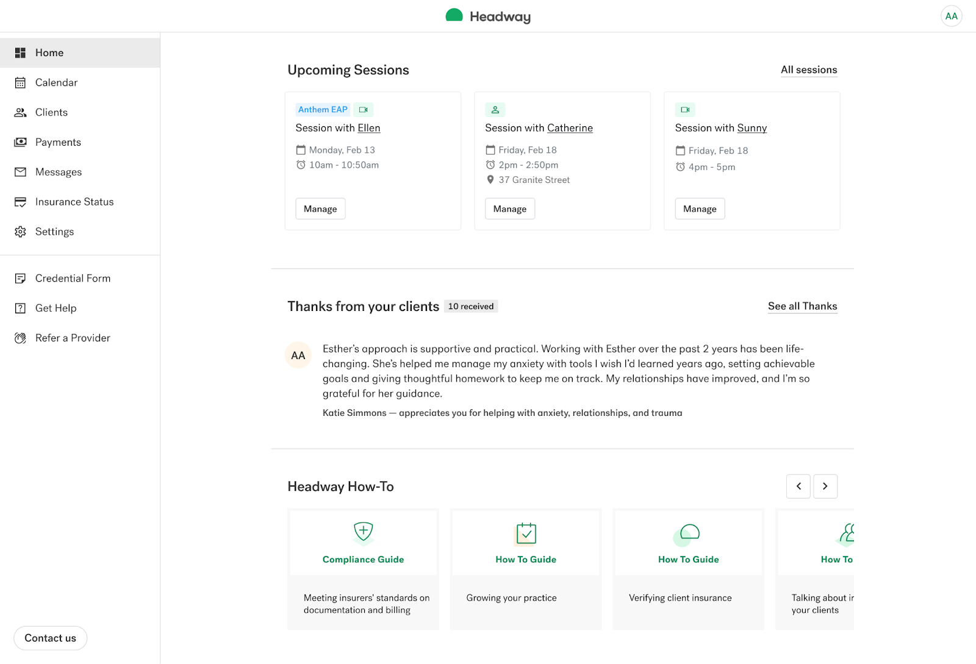
Task: Go to previous How-To guide arrow
Action: click(798, 487)
